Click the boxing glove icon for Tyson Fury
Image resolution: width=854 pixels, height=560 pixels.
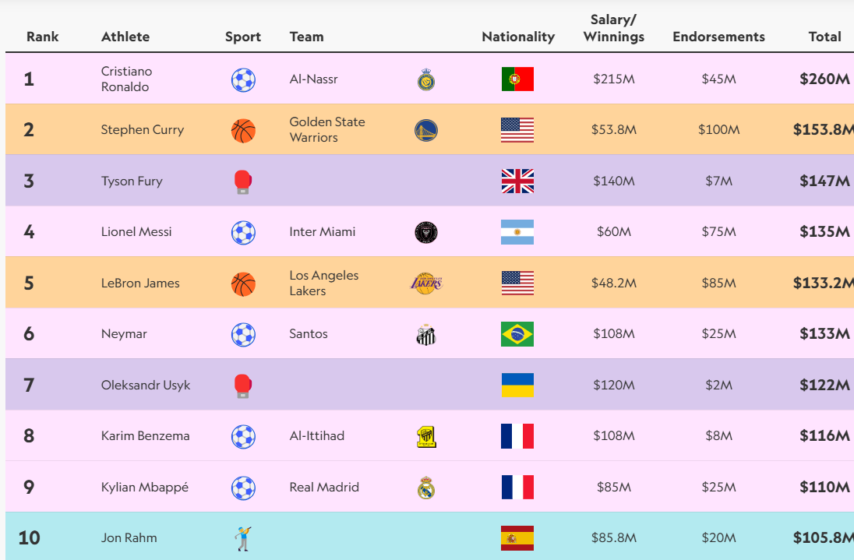coord(243,181)
